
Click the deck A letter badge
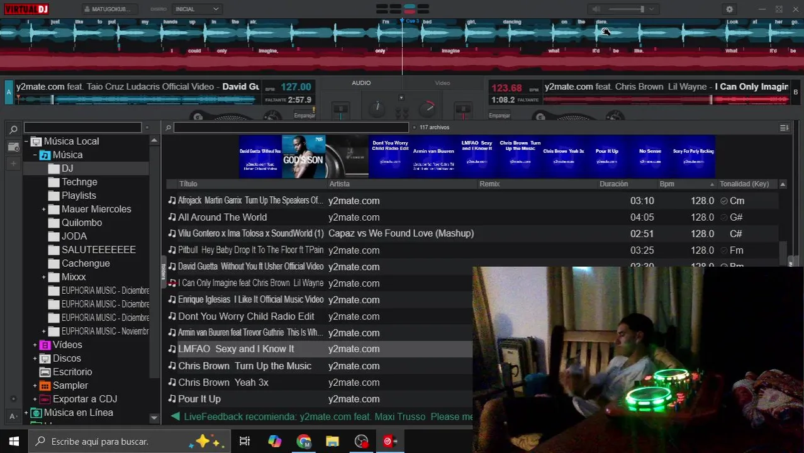(x=9, y=92)
